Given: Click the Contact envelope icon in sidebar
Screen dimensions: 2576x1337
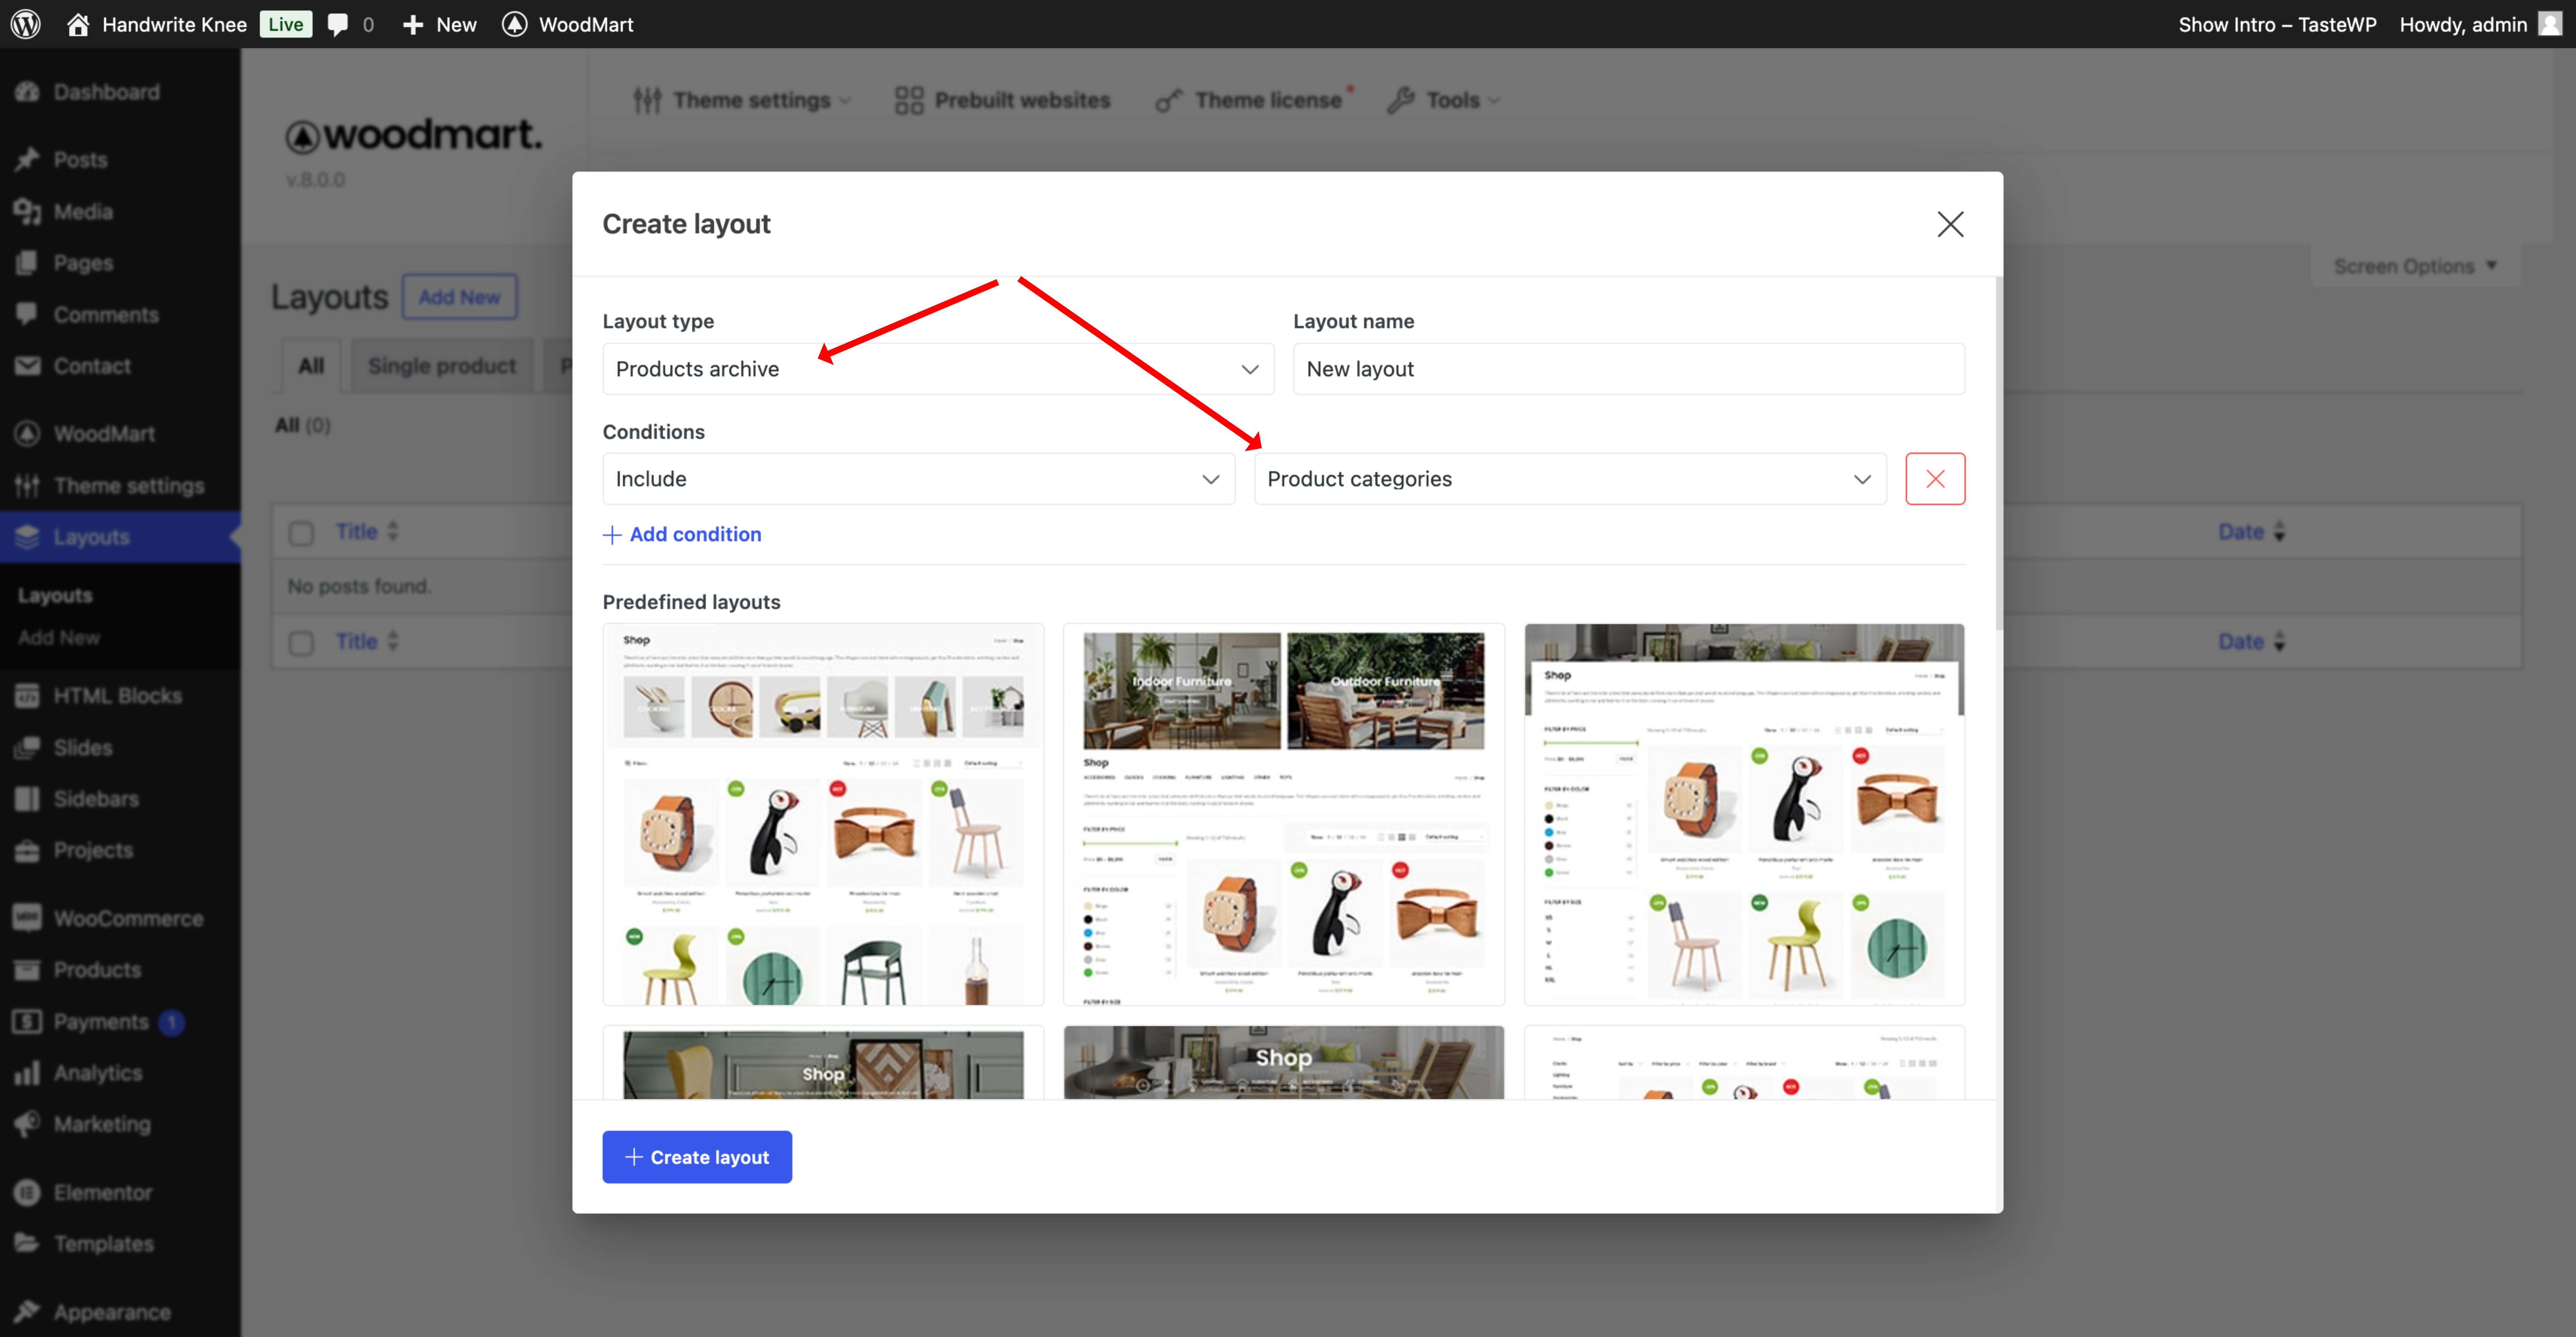Looking at the screenshot, I should point(27,366).
